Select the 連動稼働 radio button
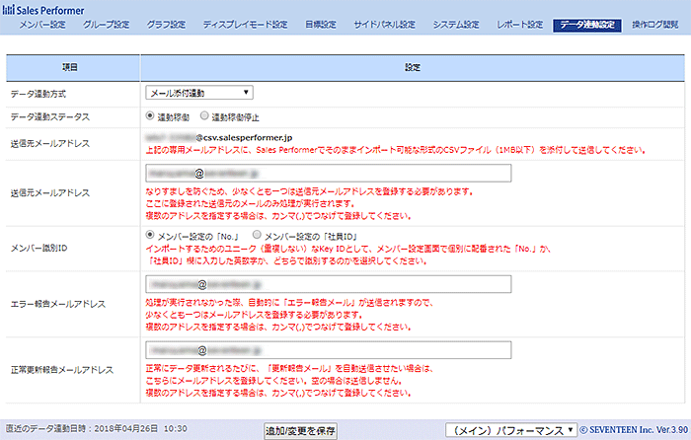This screenshot has width=691, height=440. click(x=150, y=116)
